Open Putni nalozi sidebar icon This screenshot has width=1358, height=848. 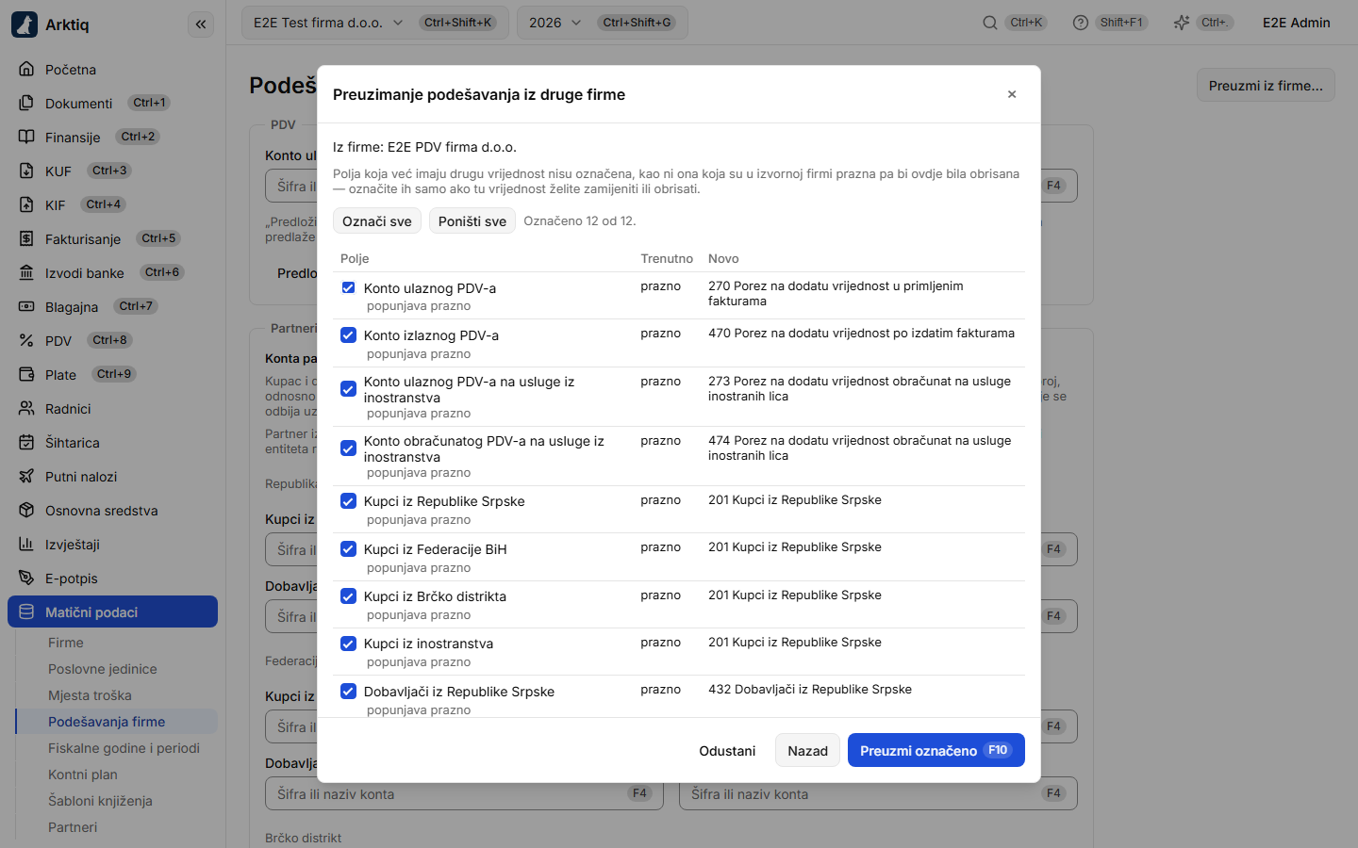26,476
